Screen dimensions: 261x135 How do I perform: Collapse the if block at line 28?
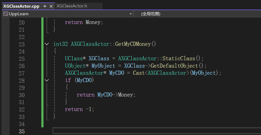[x=47, y=80]
